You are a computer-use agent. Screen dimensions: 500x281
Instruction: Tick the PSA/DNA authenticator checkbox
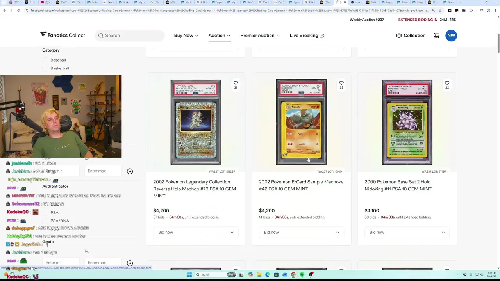45,221
